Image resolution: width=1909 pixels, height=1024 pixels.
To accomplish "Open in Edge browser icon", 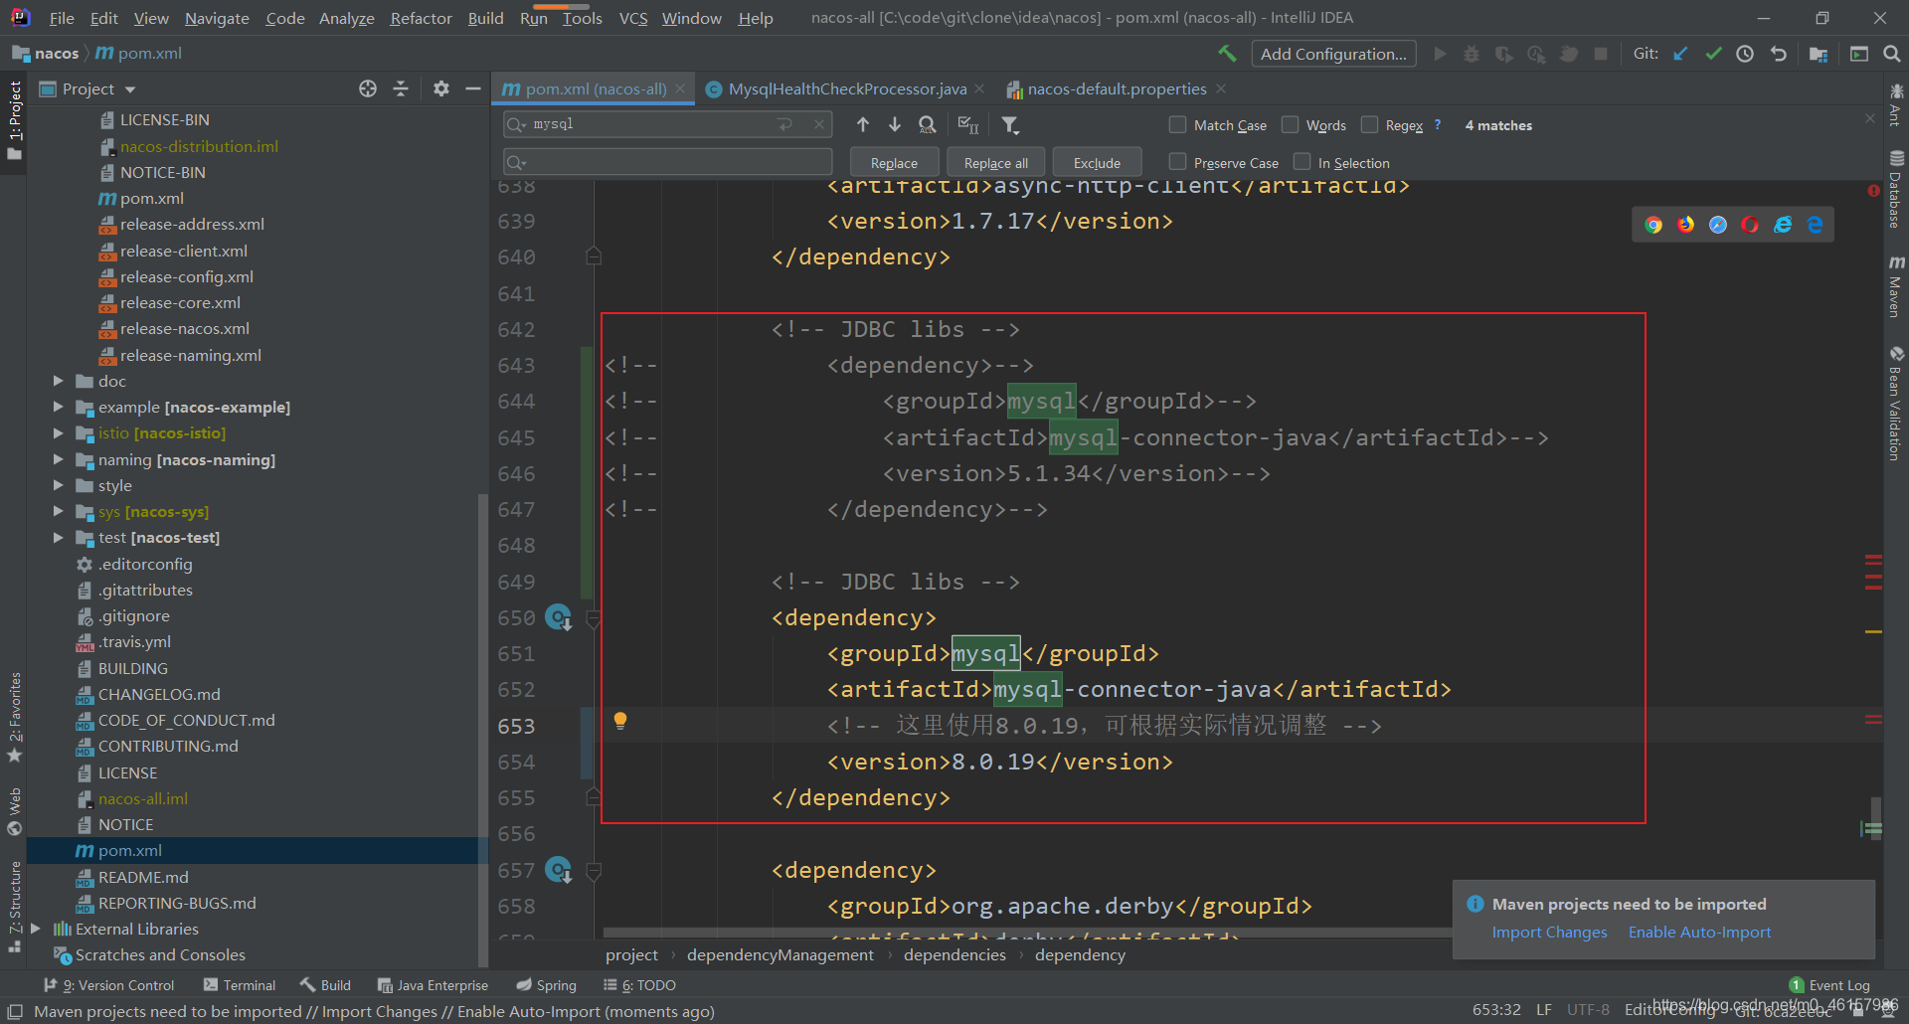I will pyautogui.click(x=1816, y=225).
